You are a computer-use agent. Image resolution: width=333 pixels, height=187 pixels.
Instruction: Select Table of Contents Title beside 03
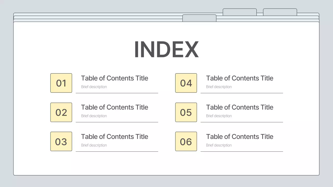point(114,137)
